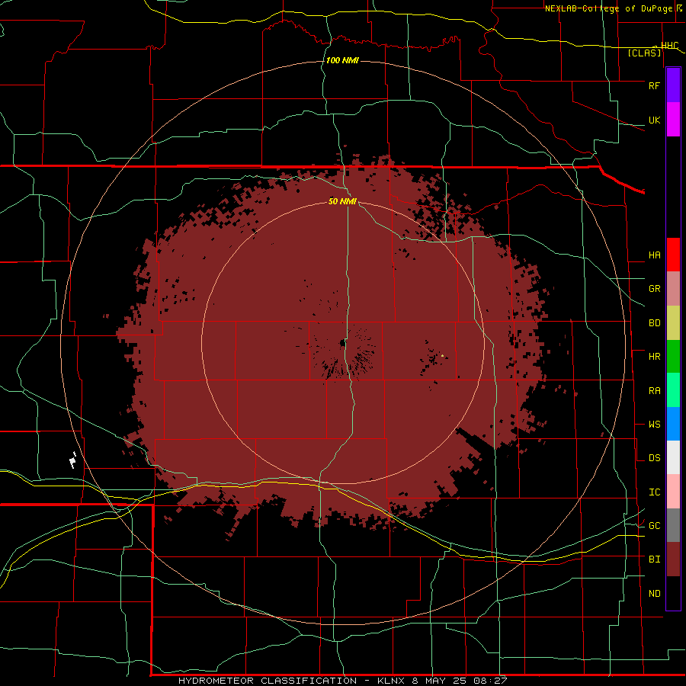The image size is (686, 686).
Task: Click the tiny yellow pixel east of radar center
Action: pyautogui.click(x=443, y=356)
